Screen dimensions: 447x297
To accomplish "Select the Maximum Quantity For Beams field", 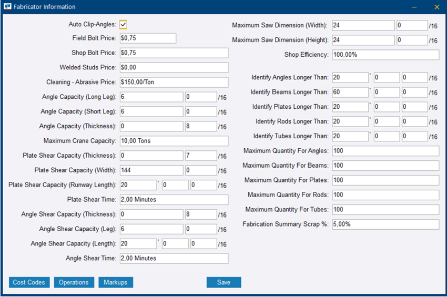I will [x=385, y=166].
